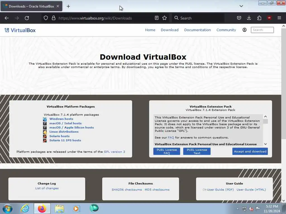Open the GPL version 3 link
286x214 pixels.
pyautogui.click(x=114, y=152)
